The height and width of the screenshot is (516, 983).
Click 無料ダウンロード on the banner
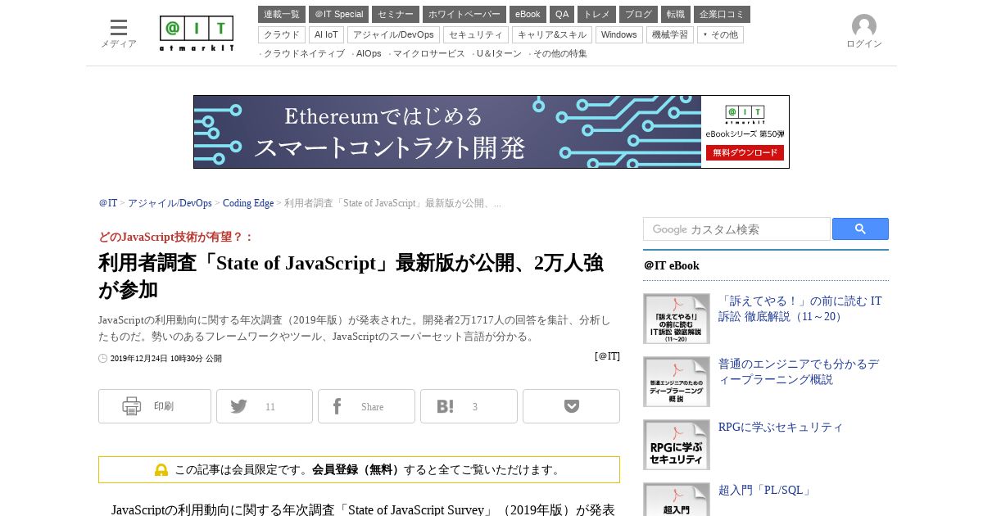(x=745, y=153)
